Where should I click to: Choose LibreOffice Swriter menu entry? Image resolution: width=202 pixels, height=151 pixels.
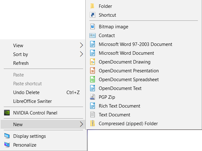pos(43,101)
